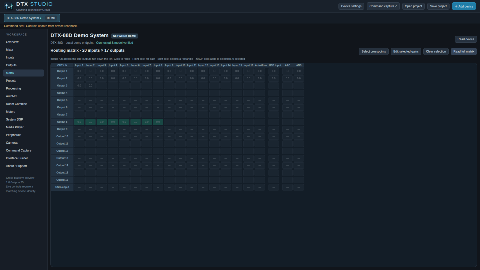480x270 pixels.
Task: Go to Overview in sidebar
Action: 23,42
